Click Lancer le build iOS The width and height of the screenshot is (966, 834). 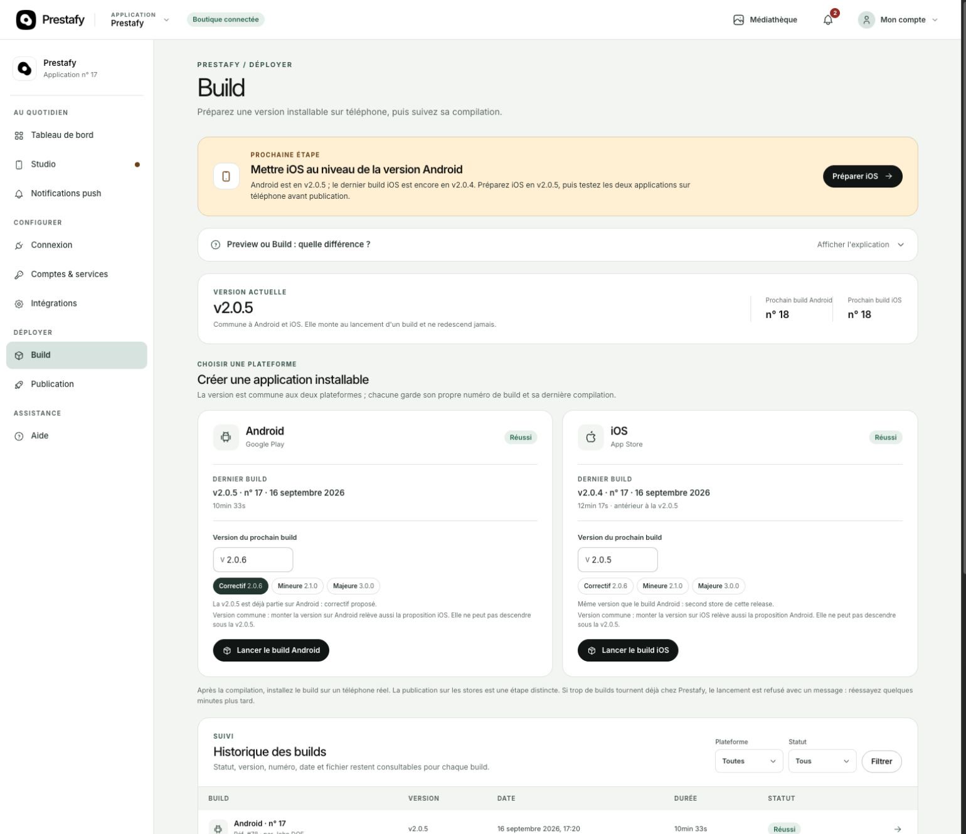(628, 650)
